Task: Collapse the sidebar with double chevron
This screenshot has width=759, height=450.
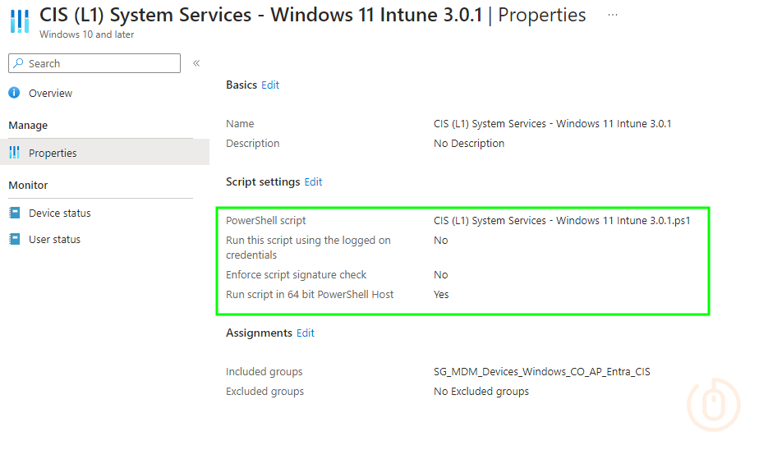Action: (196, 63)
